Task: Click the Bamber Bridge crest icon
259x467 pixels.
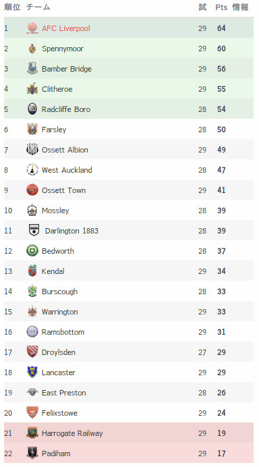Action: (x=32, y=69)
